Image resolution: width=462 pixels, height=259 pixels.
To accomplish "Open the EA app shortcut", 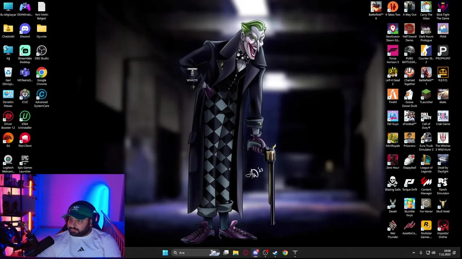I will pyautogui.click(x=8, y=140).
